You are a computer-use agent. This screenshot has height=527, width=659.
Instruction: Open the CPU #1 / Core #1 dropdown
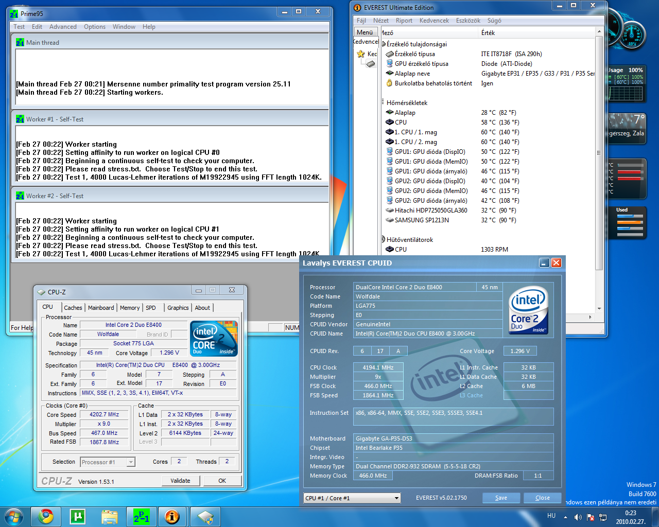pos(396,498)
